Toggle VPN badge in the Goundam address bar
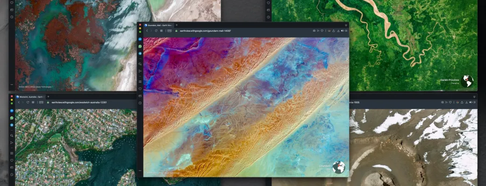 point(170,31)
